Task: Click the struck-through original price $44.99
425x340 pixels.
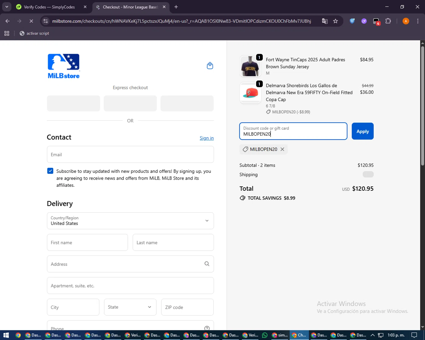Action: coord(367,86)
